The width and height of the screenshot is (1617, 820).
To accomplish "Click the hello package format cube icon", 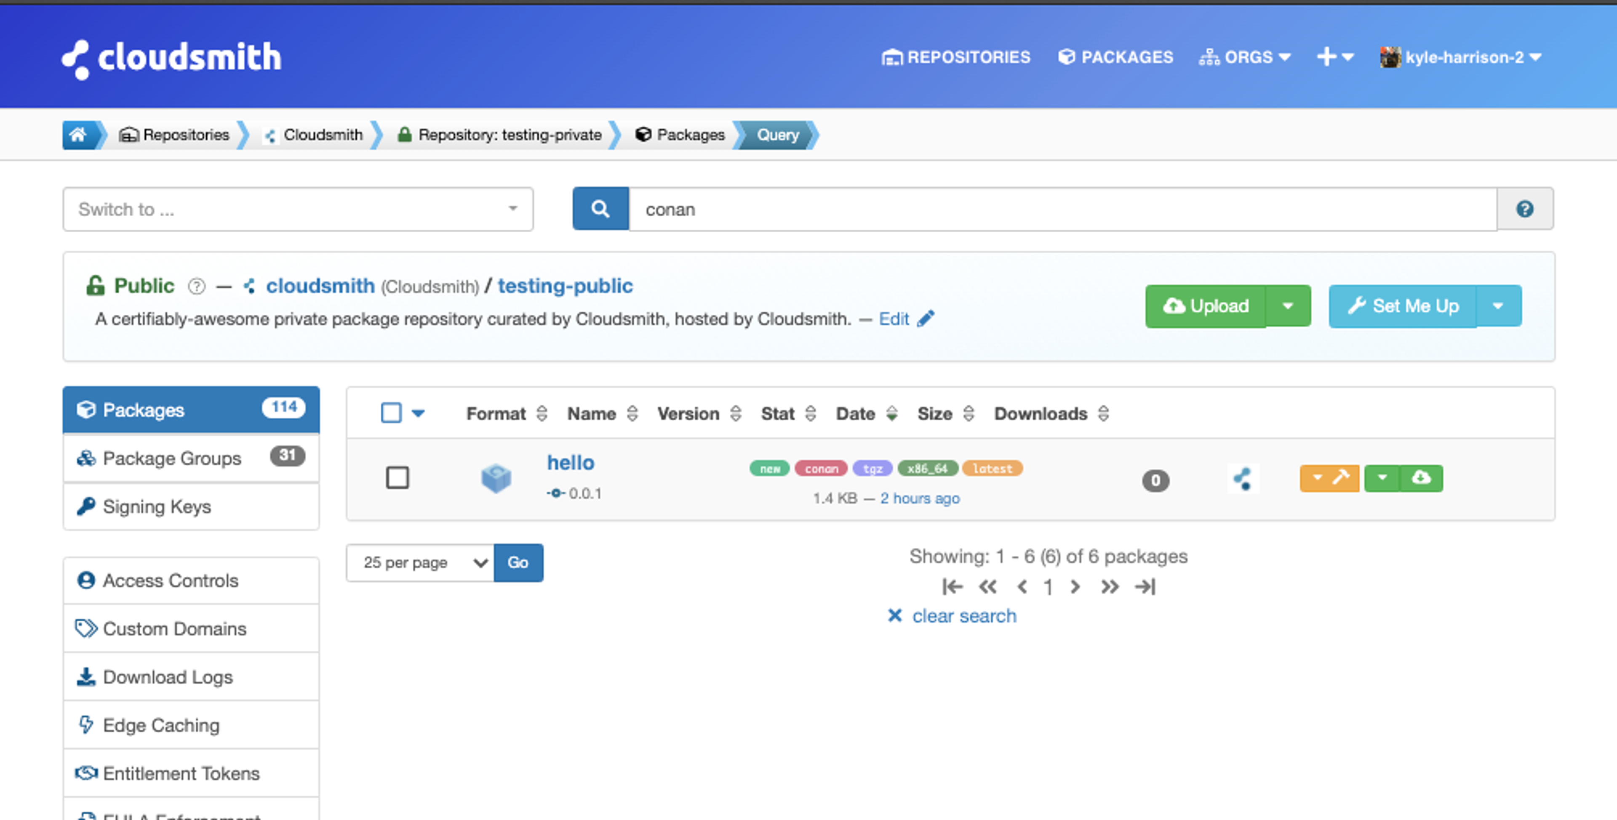I will [496, 479].
